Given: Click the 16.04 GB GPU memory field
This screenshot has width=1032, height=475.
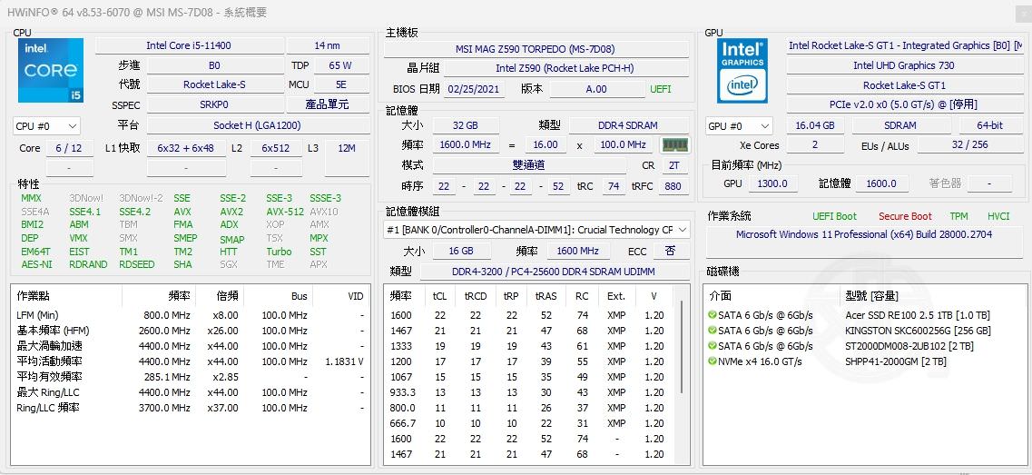Looking at the screenshot, I should pyautogui.click(x=815, y=125).
